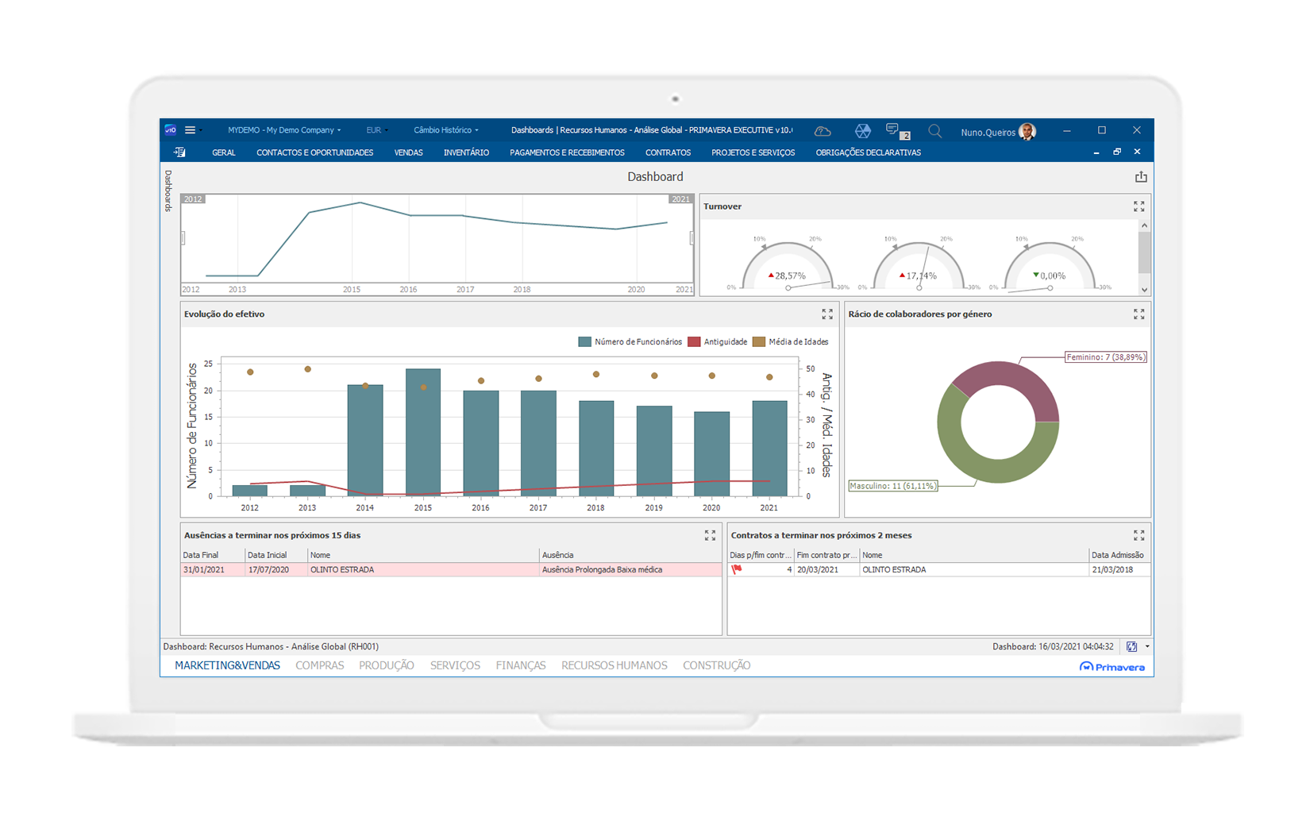Open PAGAMENTOS E RECEBIMENTOS menu
Screen dimensions: 1310x817
pos(567,152)
